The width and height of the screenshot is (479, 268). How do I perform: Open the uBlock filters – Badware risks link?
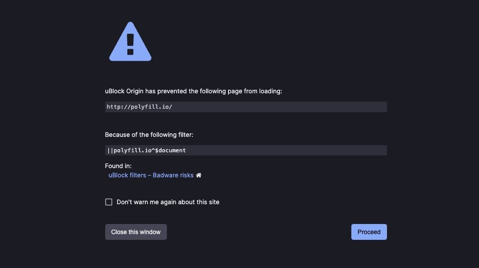(151, 175)
